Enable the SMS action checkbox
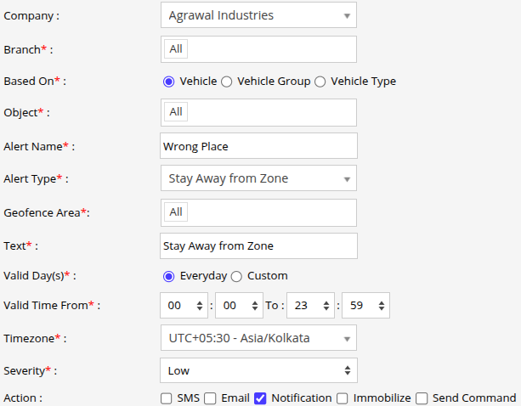Viewport: 521px width, 406px height. tap(167, 398)
